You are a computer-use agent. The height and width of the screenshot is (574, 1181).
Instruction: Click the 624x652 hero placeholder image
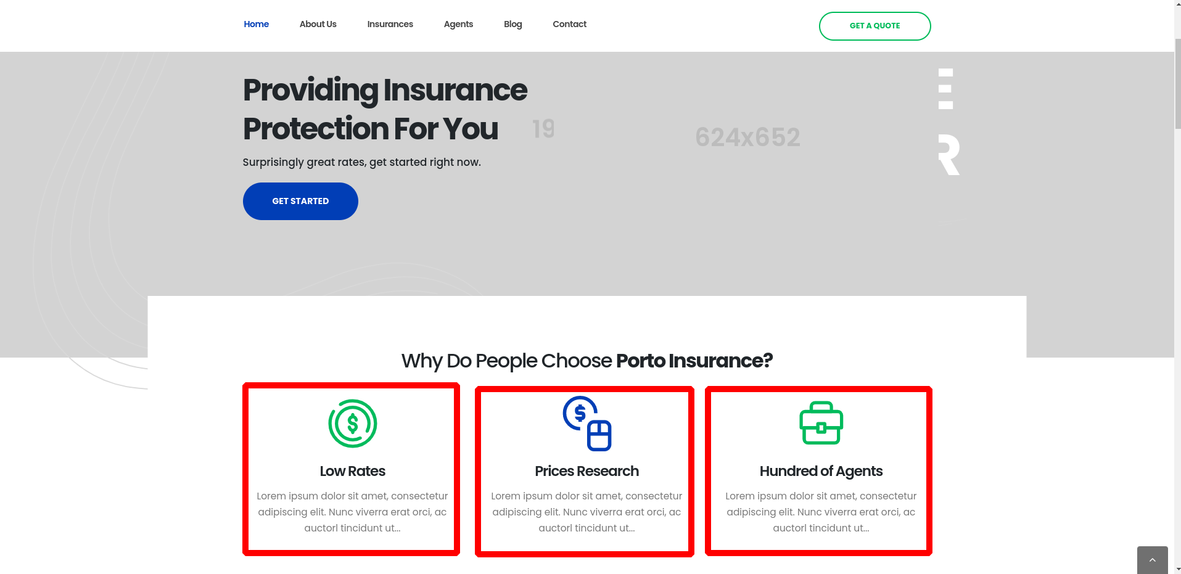tap(747, 137)
